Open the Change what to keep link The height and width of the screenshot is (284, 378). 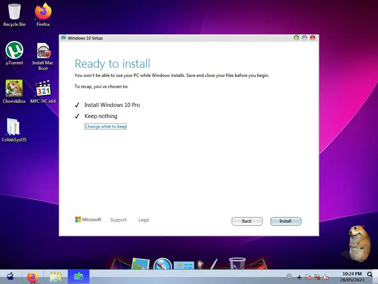pyautogui.click(x=106, y=126)
